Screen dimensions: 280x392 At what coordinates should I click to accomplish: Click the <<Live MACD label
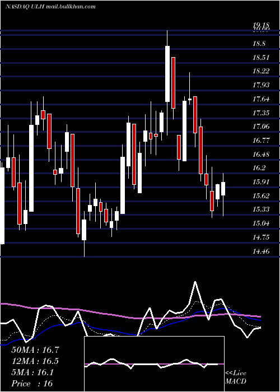[236, 377]
